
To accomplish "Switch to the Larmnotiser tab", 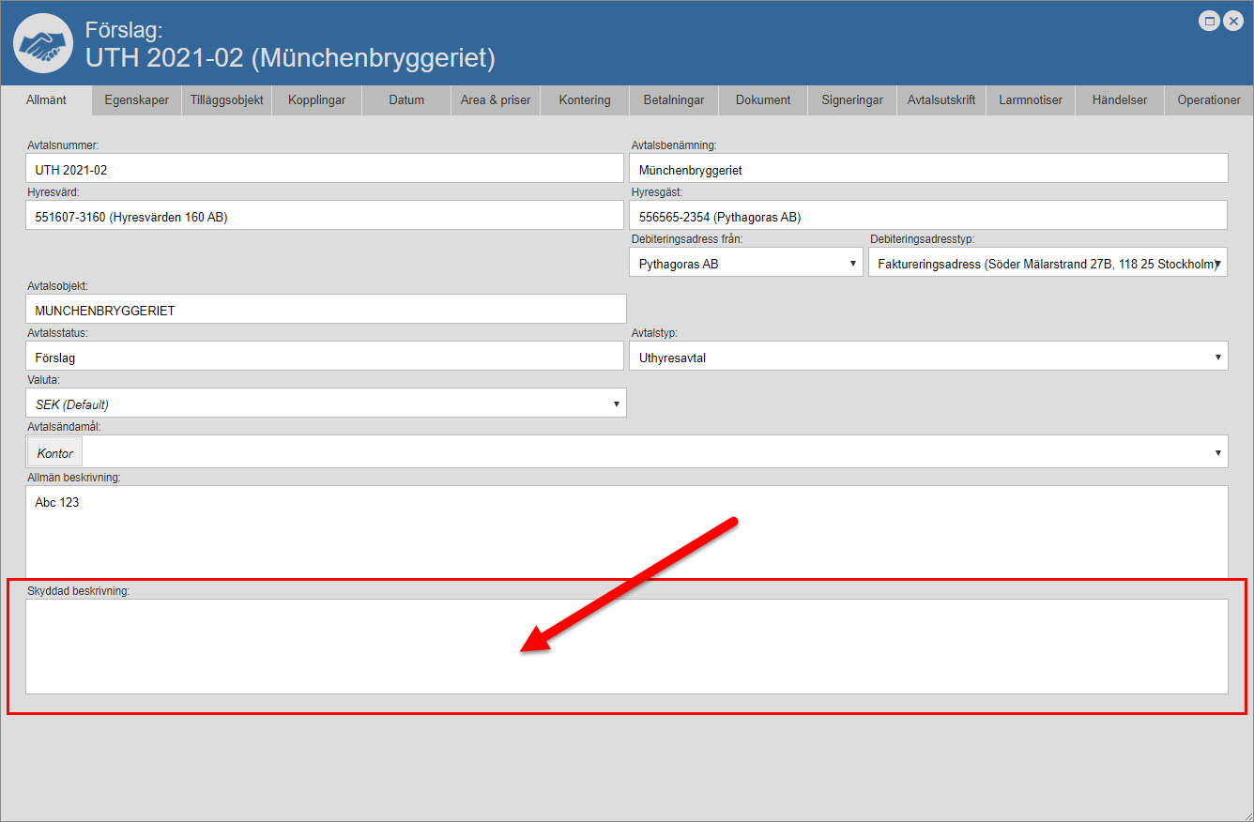I will click(1031, 100).
